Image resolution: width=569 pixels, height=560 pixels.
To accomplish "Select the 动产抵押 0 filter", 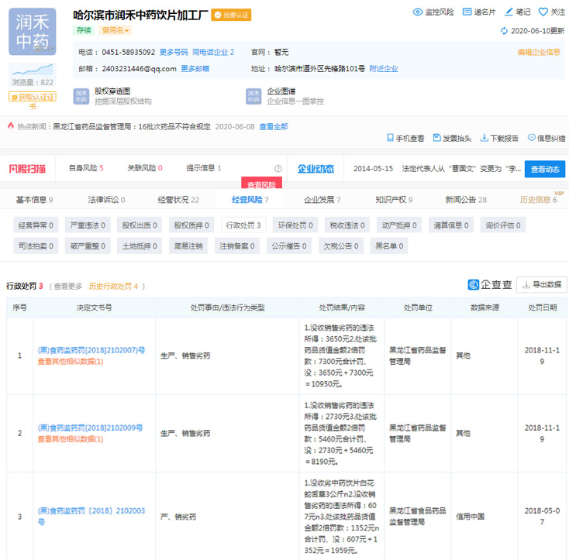I will coord(399,225).
